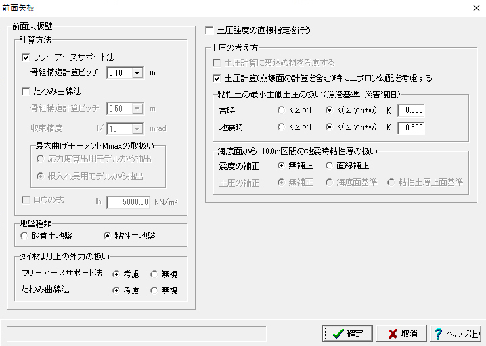Open the 0.50 pitch dropdown

click(x=137, y=109)
